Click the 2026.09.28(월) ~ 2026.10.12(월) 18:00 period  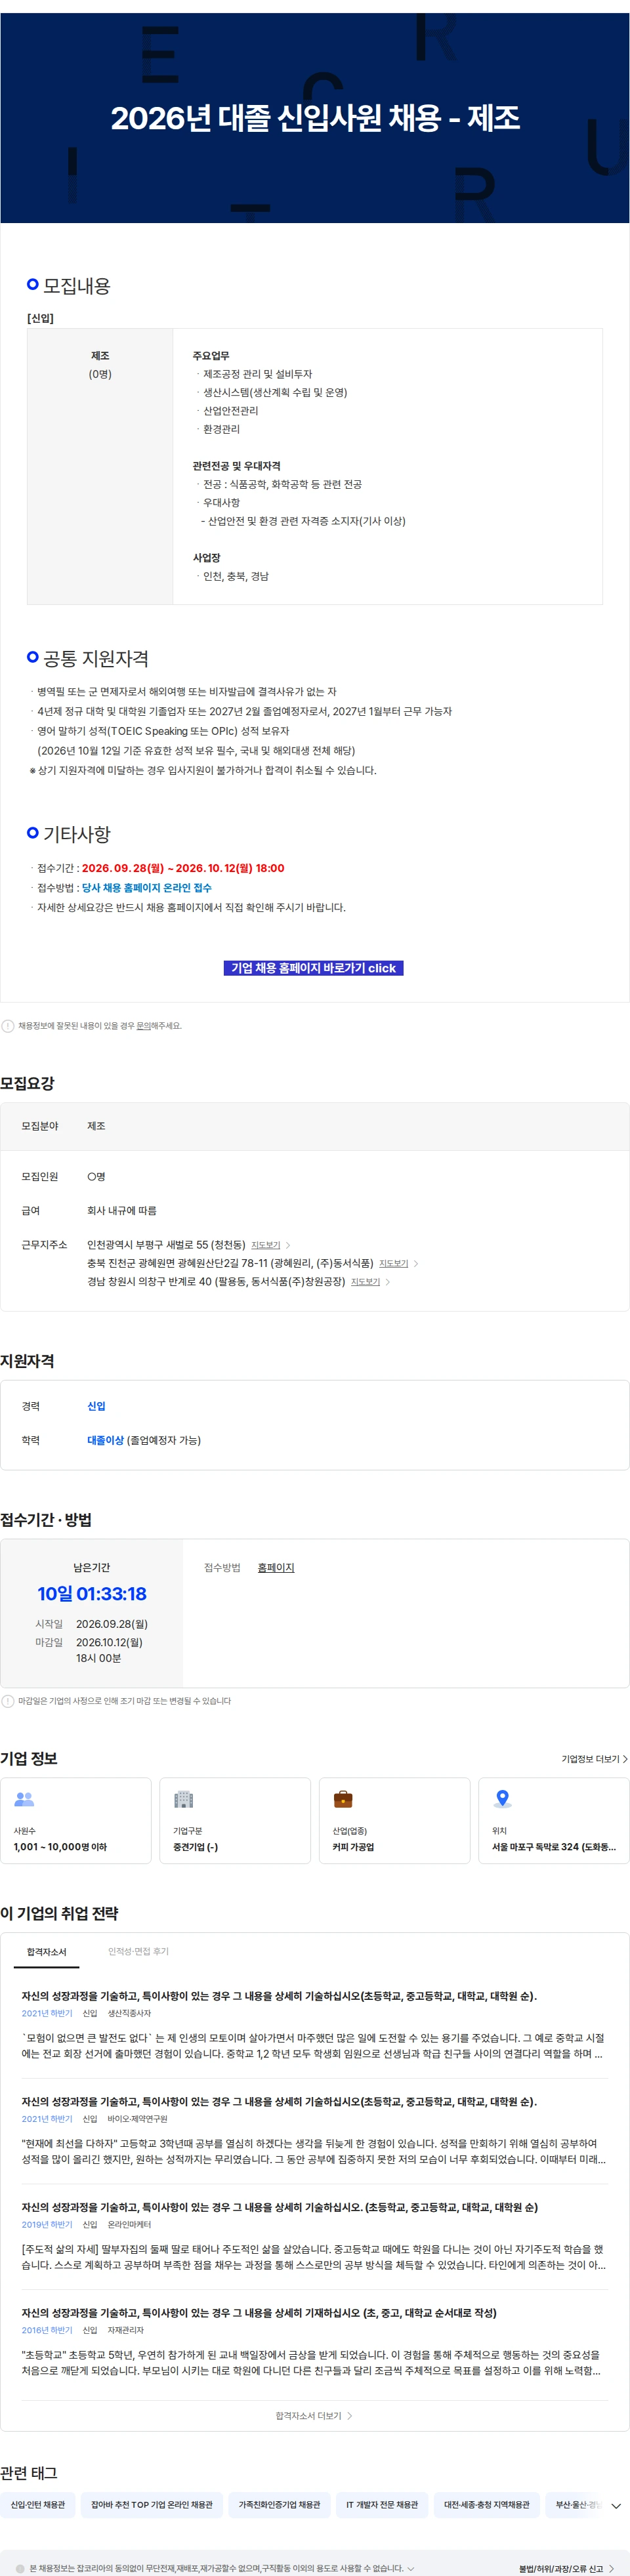[183, 868]
